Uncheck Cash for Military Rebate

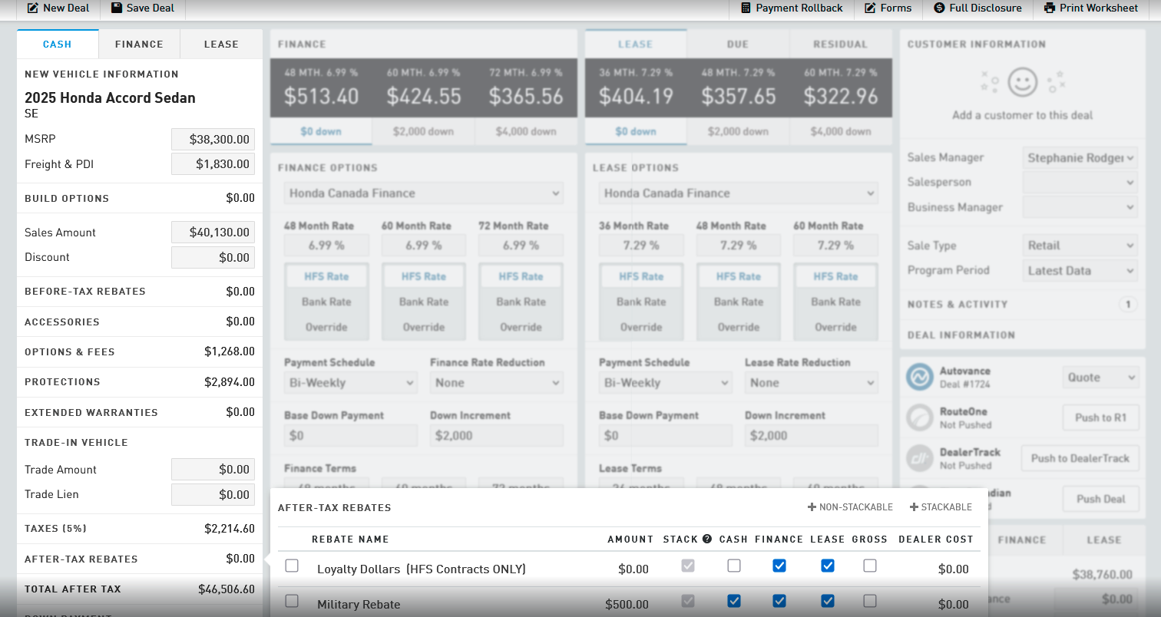pyautogui.click(x=734, y=601)
